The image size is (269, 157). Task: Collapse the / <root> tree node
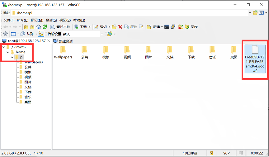click(3, 47)
